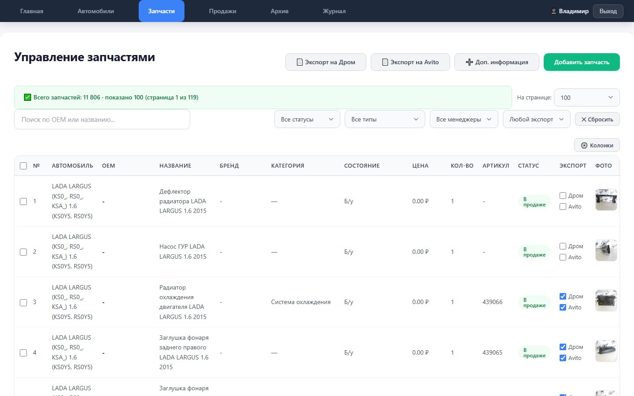Expand the Все статусы filter
This screenshot has width=634, height=396.
coord(307,119)
